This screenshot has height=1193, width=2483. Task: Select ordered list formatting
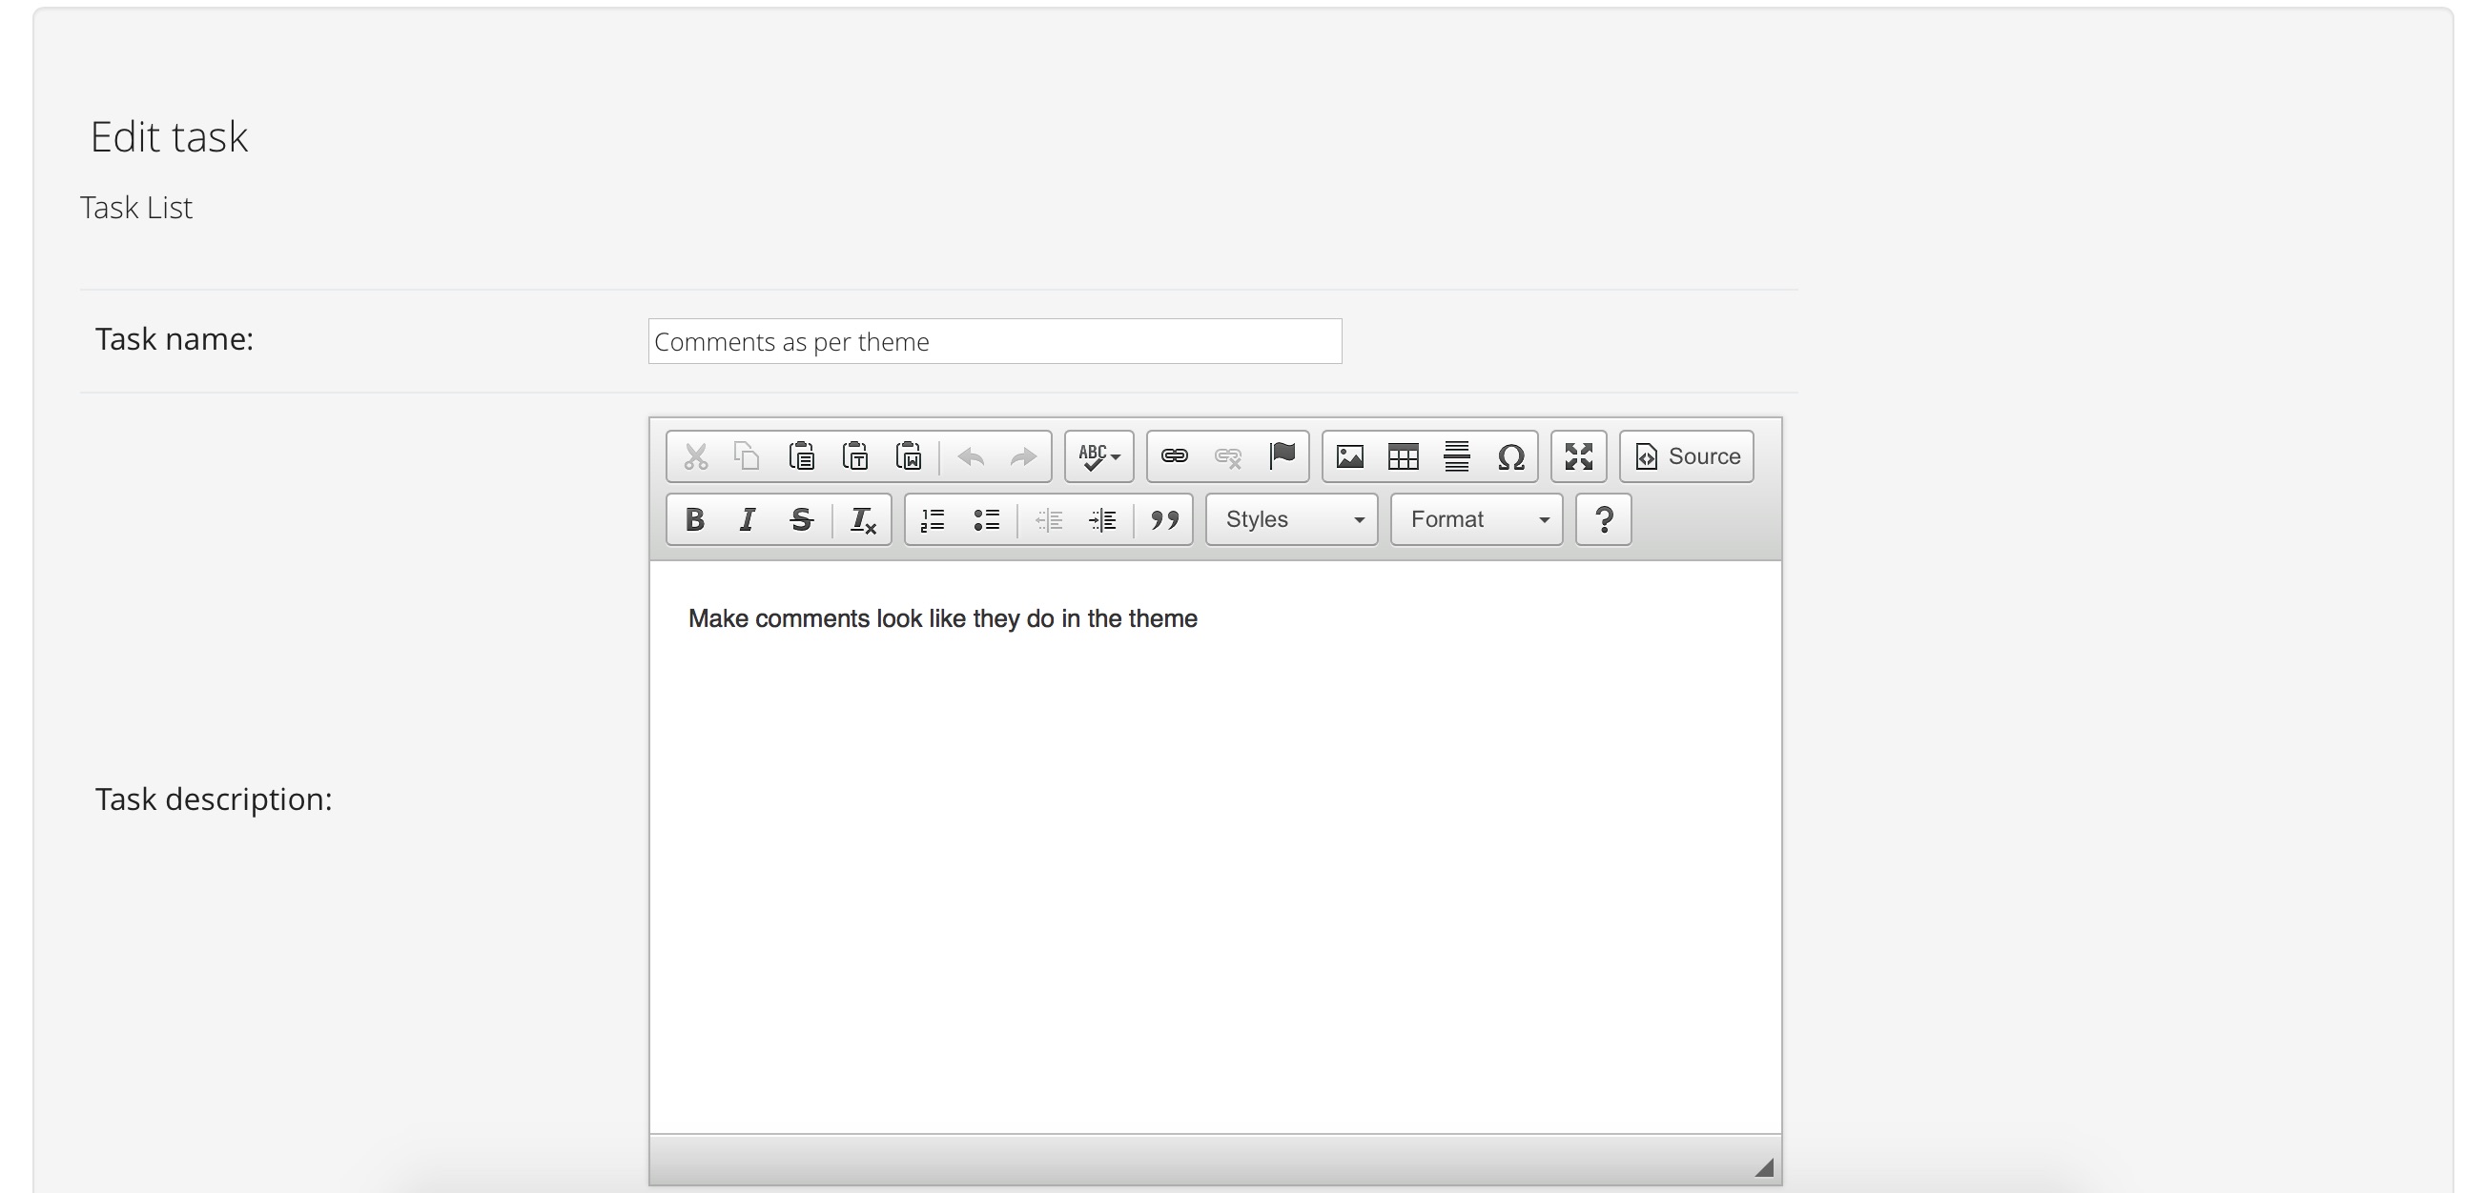pos(935,519)
